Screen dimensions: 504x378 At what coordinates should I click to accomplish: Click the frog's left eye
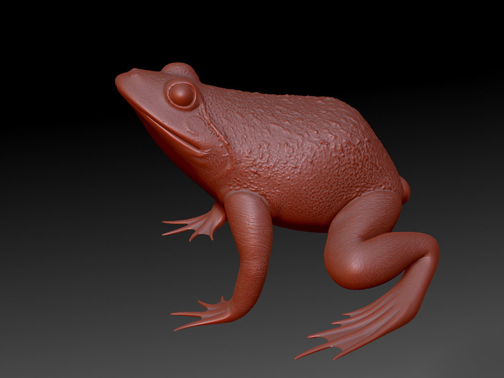tap(181, 94)
